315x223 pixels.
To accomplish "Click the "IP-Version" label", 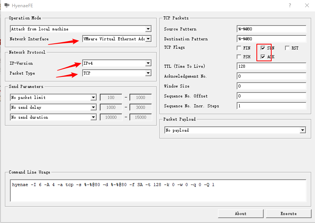I will tap(21, 63).
